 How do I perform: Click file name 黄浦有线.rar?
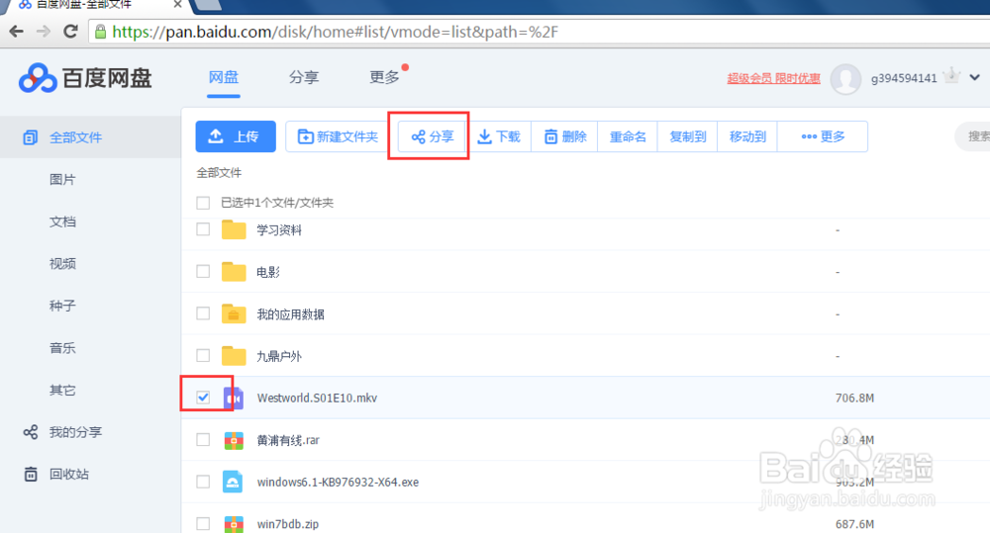pos(288,440)
